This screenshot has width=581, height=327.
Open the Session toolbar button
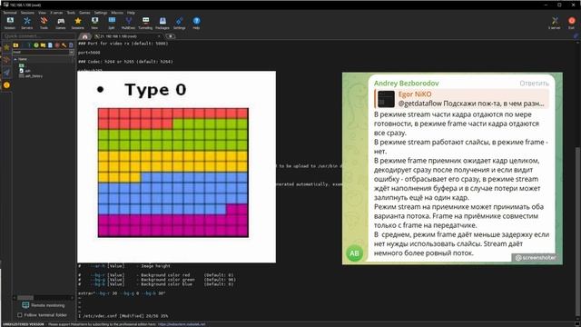10,23
